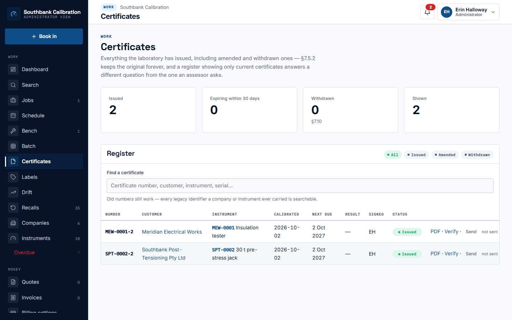The width and height of the screenshot is (512, 320).
Task: Click the Companies building icon
Action: 13,223
